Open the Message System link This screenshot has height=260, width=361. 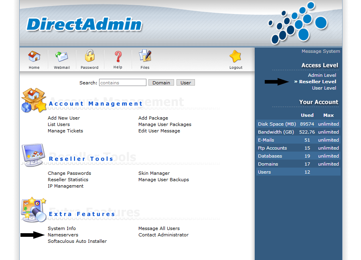pos(321,51)
